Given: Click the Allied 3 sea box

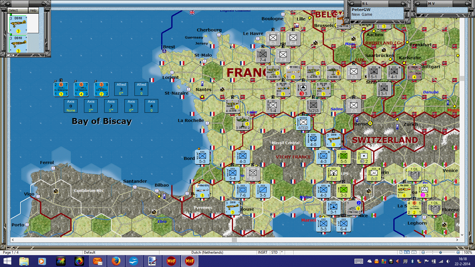Looking at the screenshot, I should (x=121, y=89).
